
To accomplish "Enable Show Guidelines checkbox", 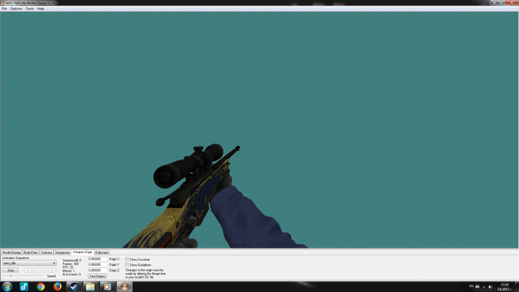I will 127,265.
